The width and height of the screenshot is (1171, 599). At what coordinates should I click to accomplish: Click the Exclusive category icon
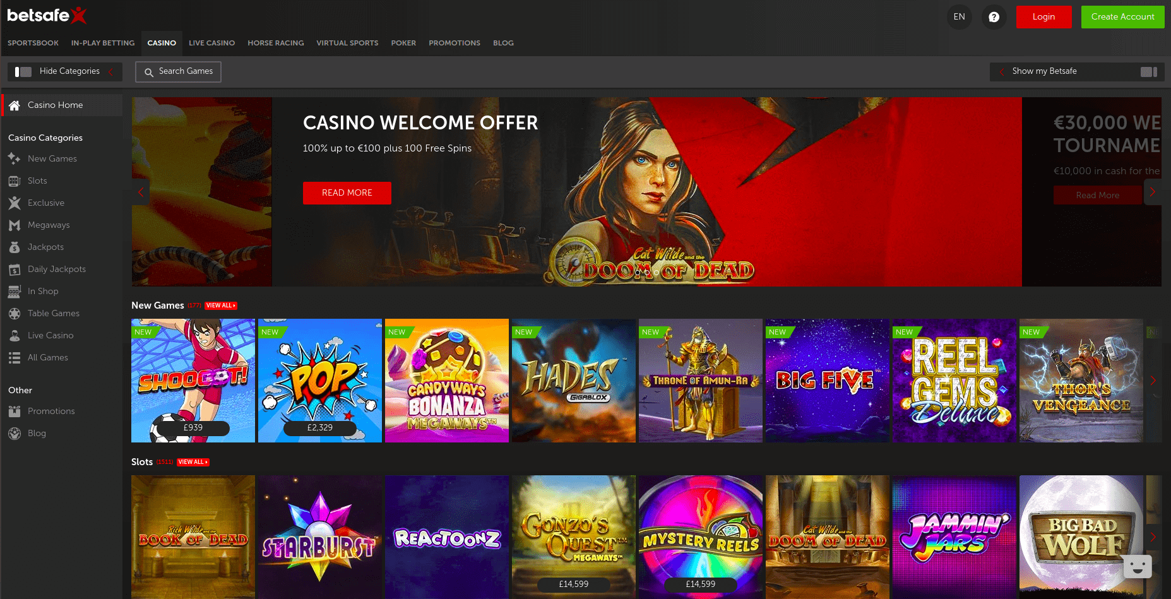[x=15, y=203]
